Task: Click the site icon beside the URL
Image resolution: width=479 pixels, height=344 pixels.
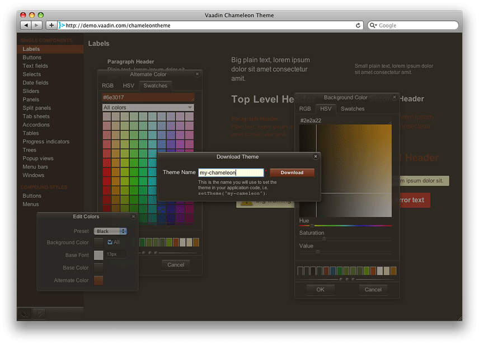Action: coord(62,25)
